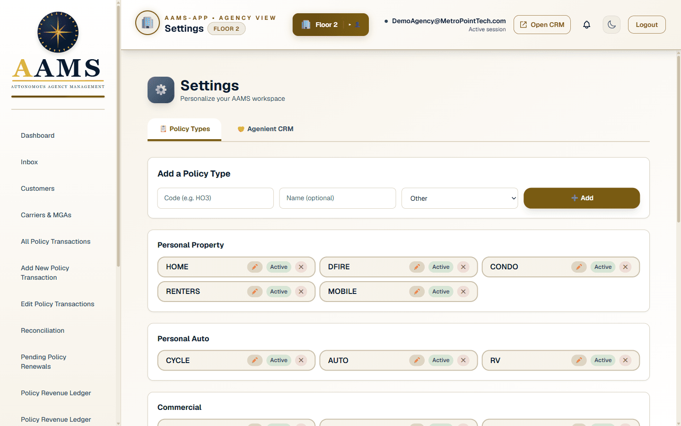Edit the RENTERS policy type

(x=254, y=292)
